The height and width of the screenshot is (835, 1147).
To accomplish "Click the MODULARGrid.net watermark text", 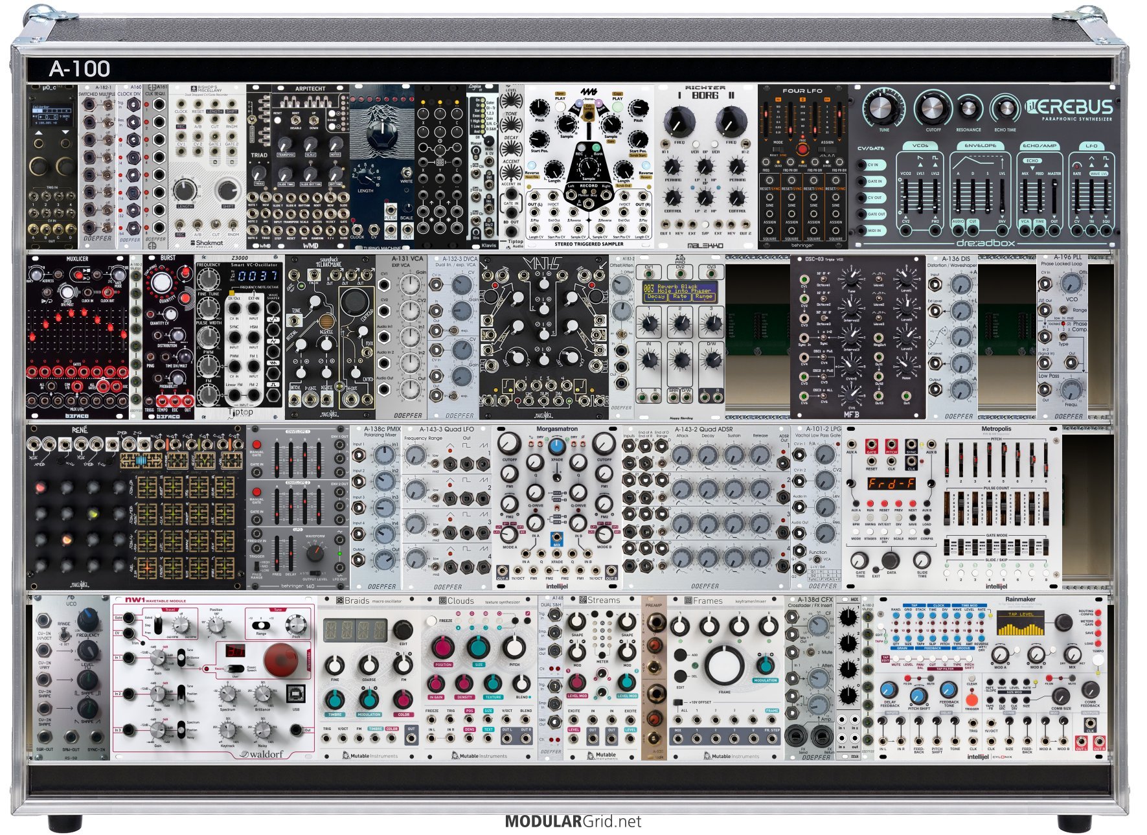I will [x=573, y=821].
